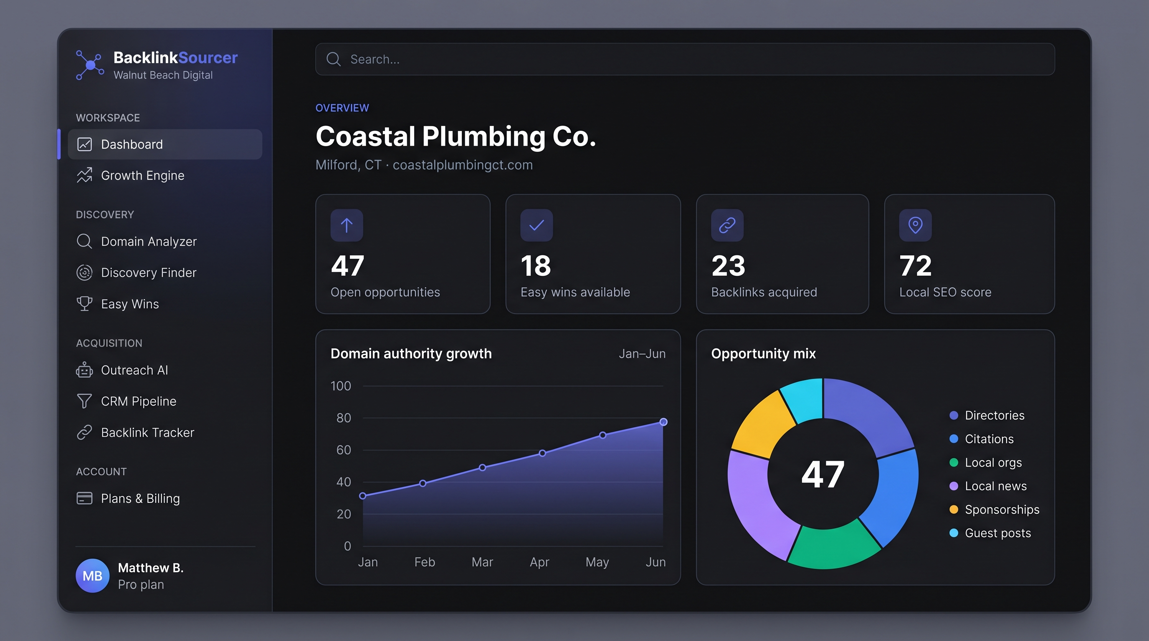Click the Backlink Tracker chain icon

click(x=84, y=432)
